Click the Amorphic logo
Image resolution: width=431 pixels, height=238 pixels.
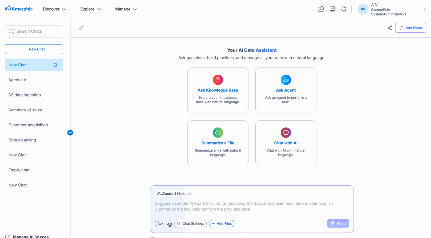pyautogui.click(x=19, y=9)
